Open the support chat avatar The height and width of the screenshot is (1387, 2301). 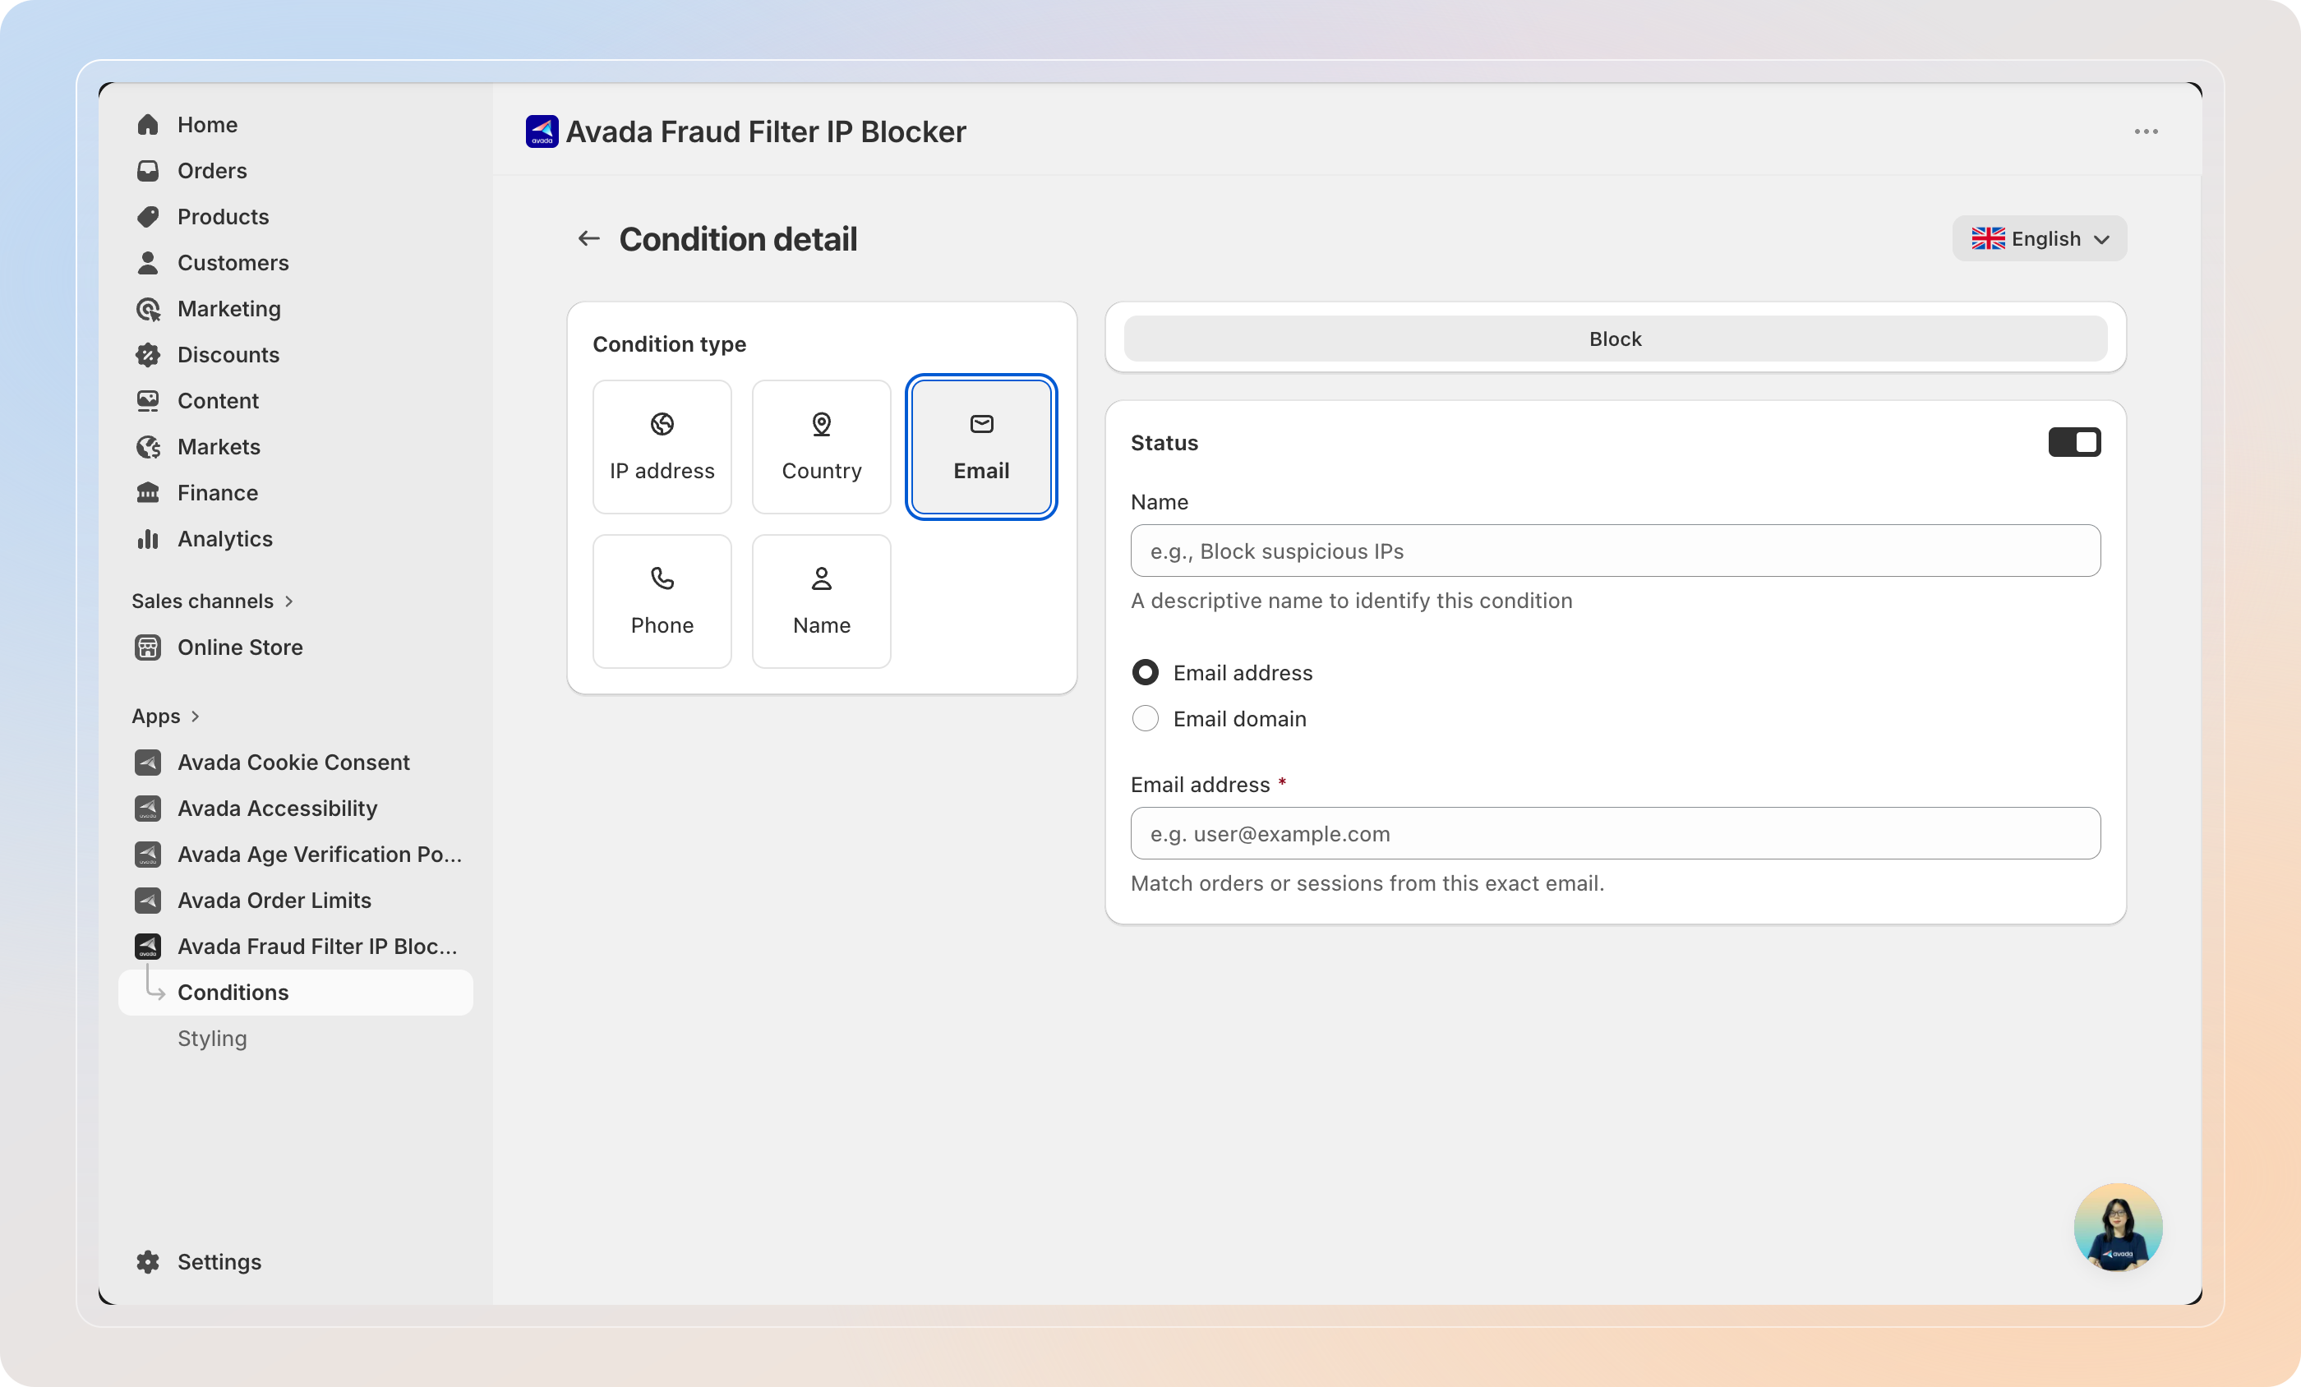pos(2118,1228)
